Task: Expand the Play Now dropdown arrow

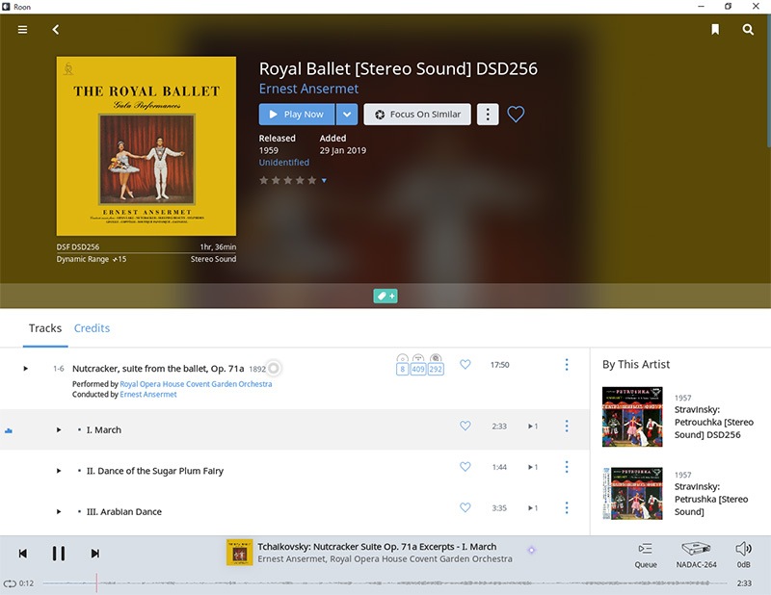Action: [x=347, y=115]
